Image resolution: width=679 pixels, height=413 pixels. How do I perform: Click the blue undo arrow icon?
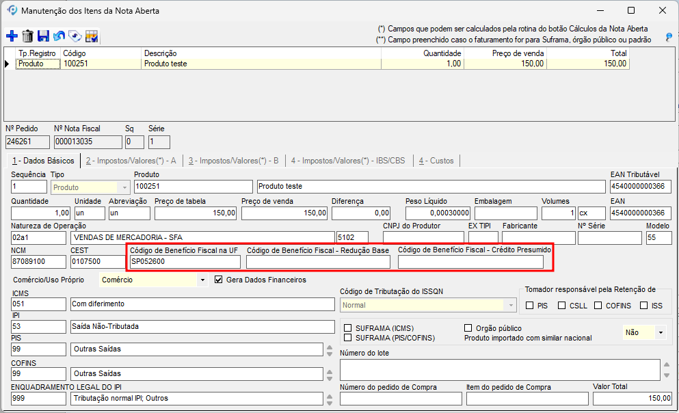[x=59, y=36]
